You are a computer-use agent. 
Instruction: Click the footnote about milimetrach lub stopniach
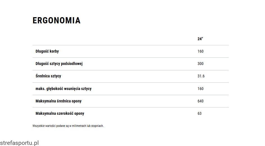(x=68, y=126)
